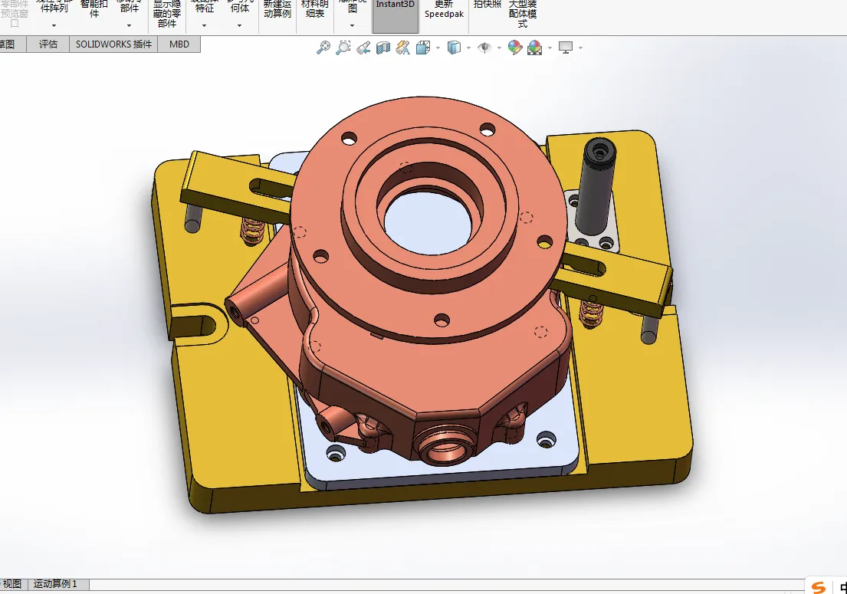The width and height of the screenshot is (847, 594).
Task: Click the Hide/Show Items eye icon
Action: [484, 48]
